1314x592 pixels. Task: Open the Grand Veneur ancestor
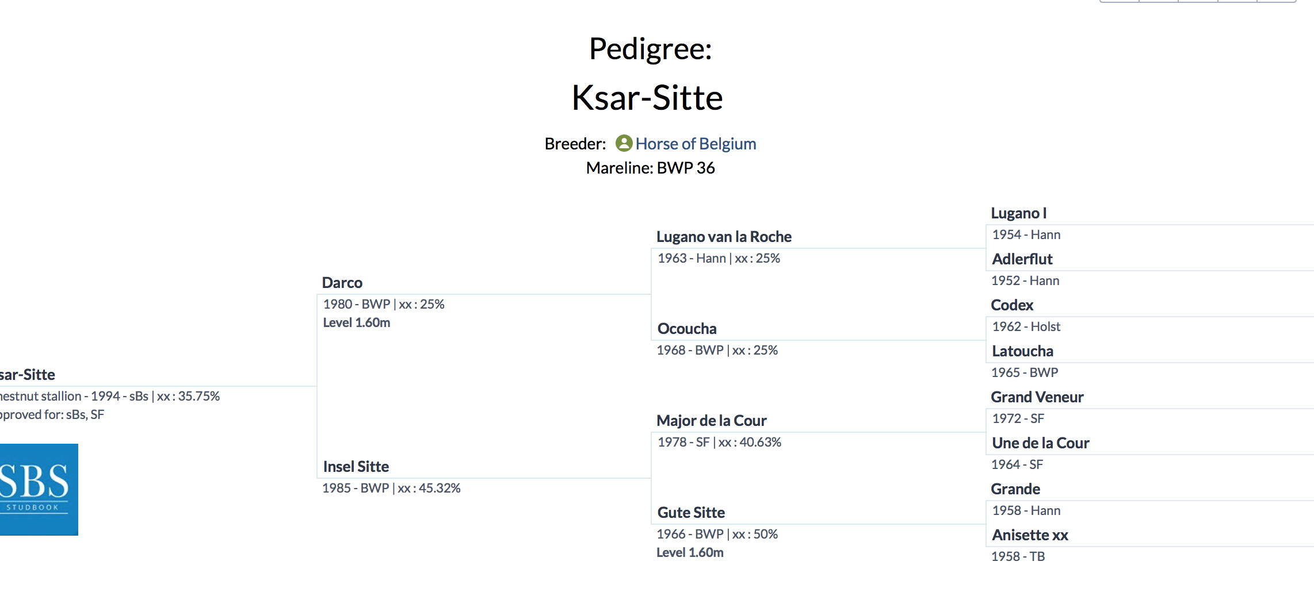click(1037, 397)
